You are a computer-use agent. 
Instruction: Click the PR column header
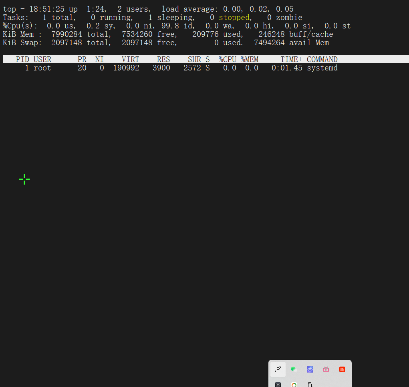82,59
